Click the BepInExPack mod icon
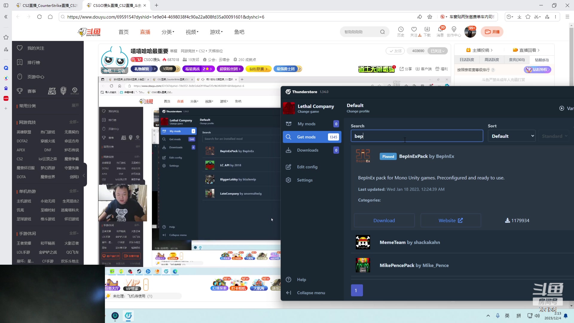574x323 pixels. point(363,156)
